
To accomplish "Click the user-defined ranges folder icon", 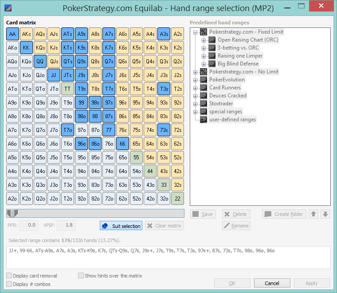I will (x=204, y=120).
